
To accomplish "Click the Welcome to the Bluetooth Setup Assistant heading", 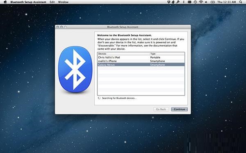I will (x=124, y=35).
